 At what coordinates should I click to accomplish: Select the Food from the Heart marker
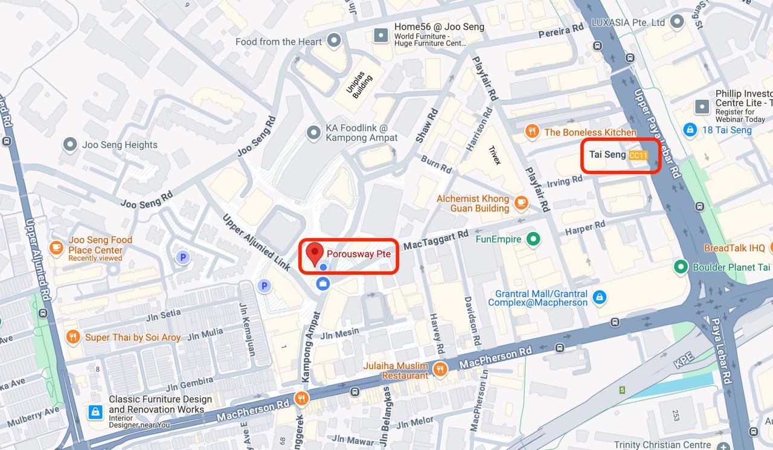[333, 42]
